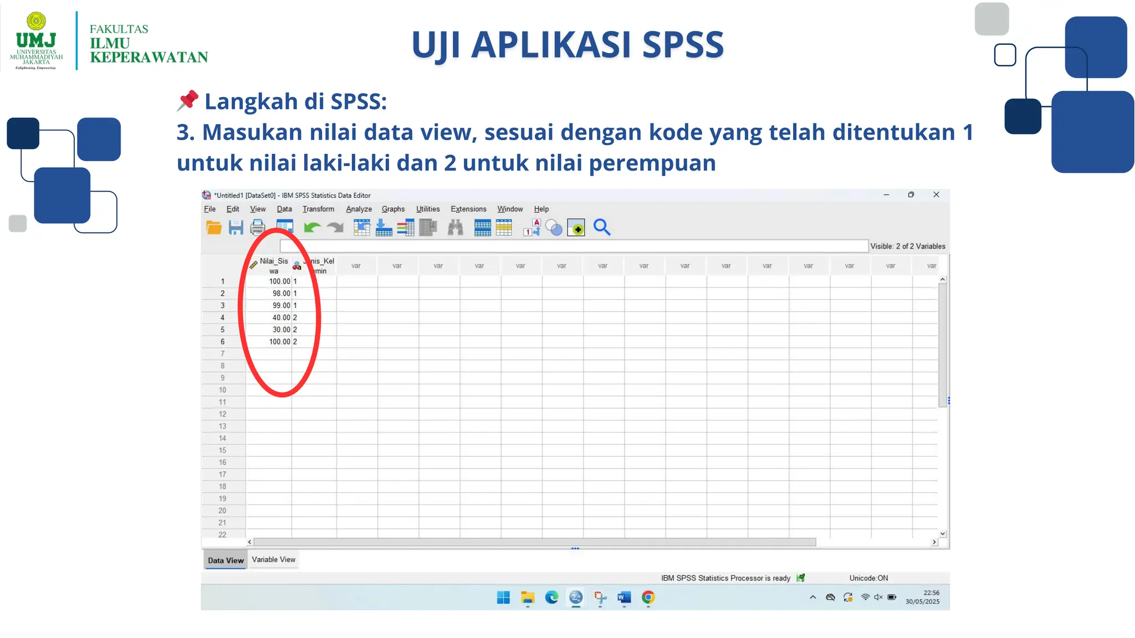Open the Extensions menu
Screen dimensions: 1135x638
(x=468, y=209)
